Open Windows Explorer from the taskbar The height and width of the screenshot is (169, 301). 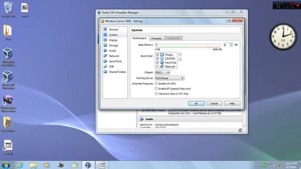pyautogui.click(x=33, y=165)
